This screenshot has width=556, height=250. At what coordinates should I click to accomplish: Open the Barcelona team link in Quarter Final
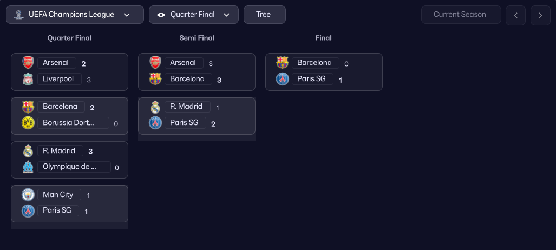[x=61, y=107]
